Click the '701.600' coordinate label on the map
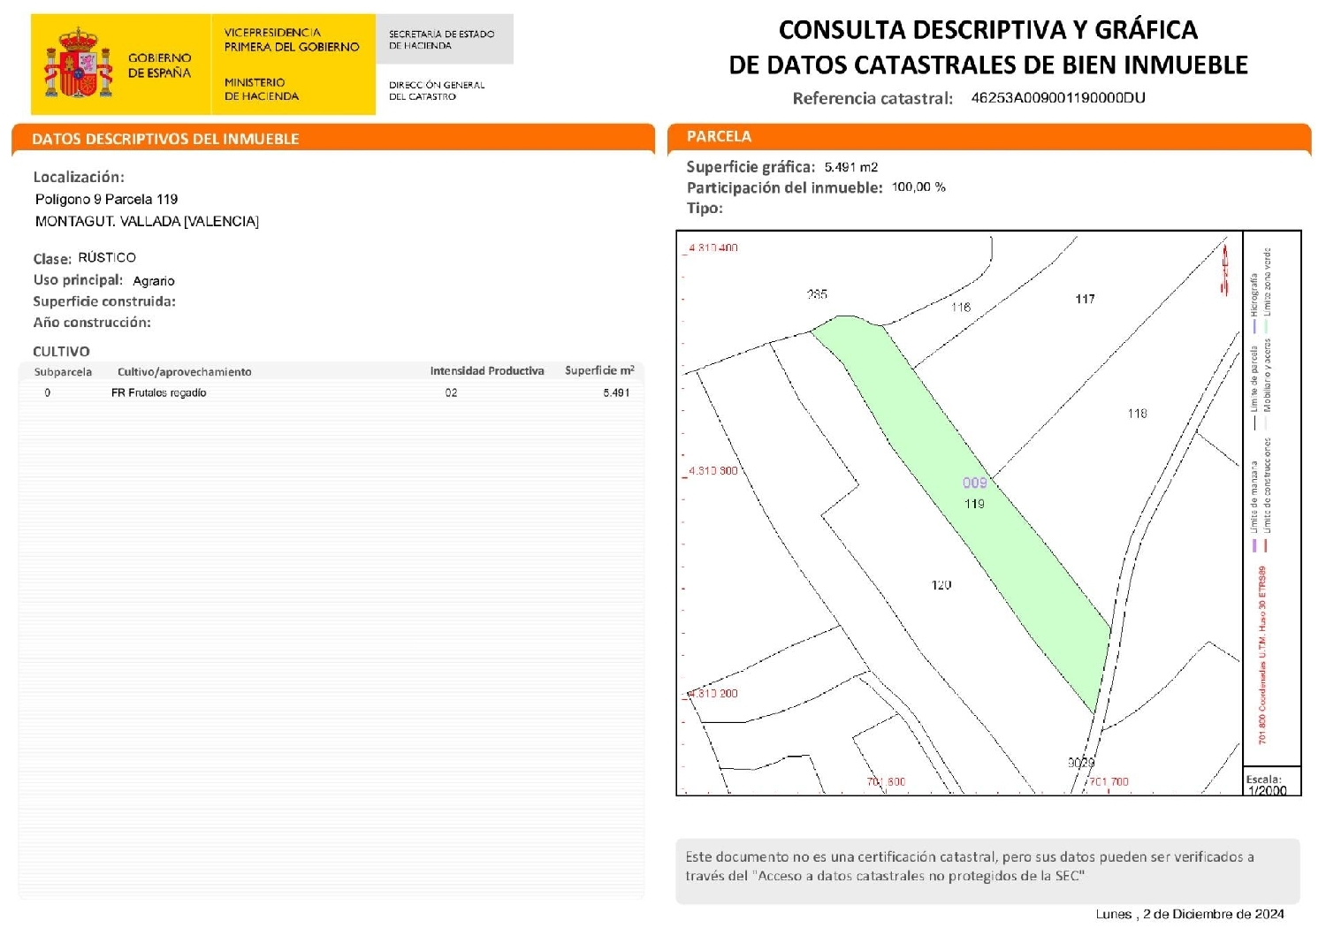This screenshot has height=936, width=1326. (x=886, y=782)
